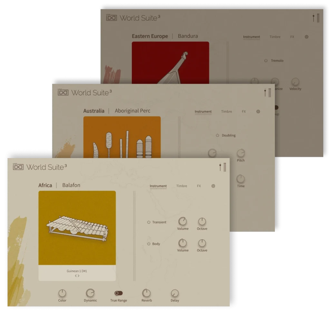Open settings gear in the Eastern Europe window
Screen dimensions: 330x311
click(307, 37)
